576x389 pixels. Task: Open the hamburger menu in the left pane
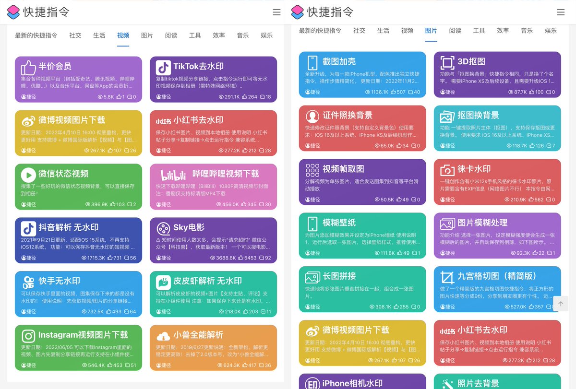coord(276,12)
